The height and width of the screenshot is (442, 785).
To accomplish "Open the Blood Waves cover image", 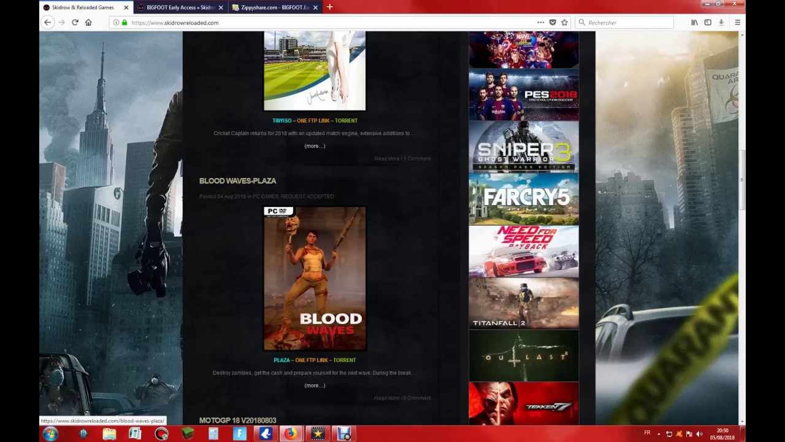I will (x=315, y=279).
